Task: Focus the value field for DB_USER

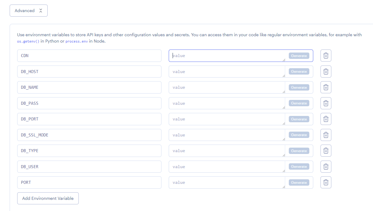Action: point(227,167)
